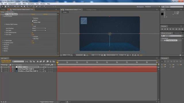Select the Pan Behind anchor tool
184x103 pixels.
click(x=18, y=7)
